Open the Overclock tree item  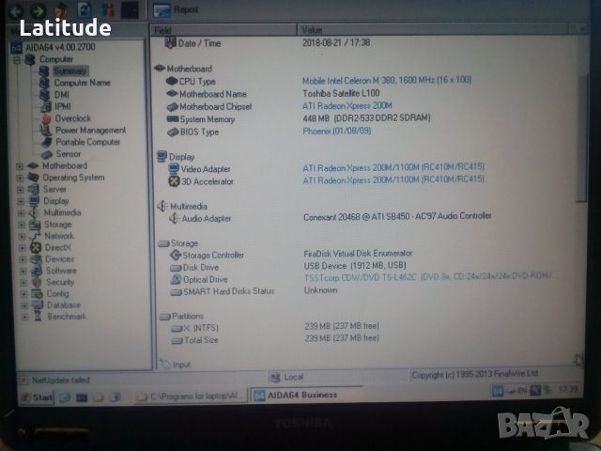73,118
